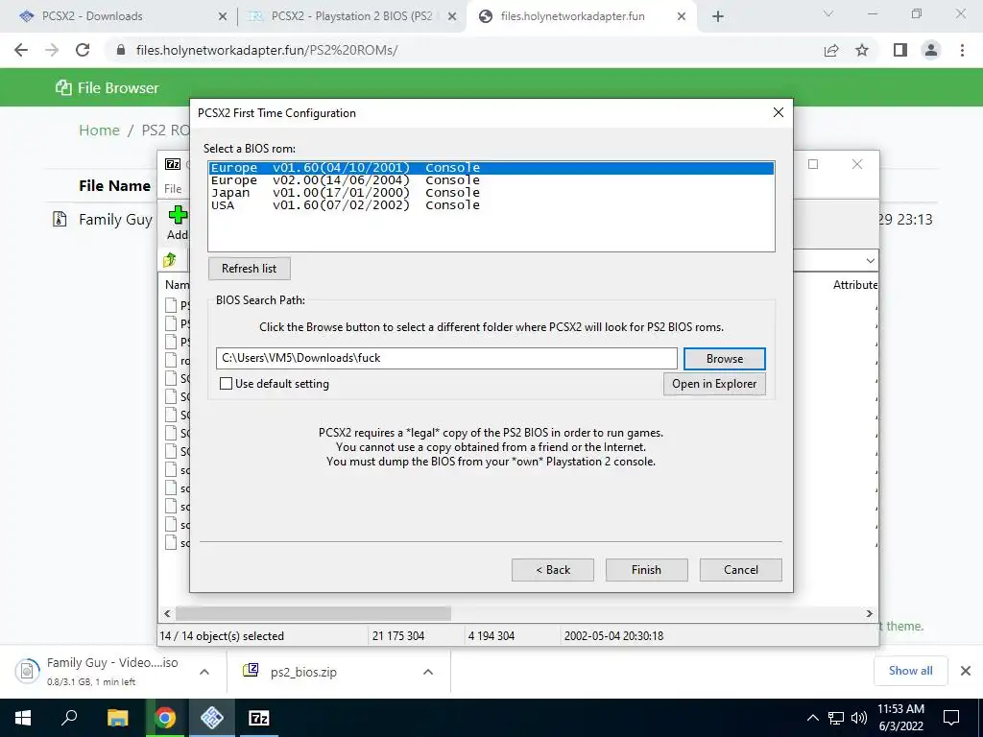The width and height of the screenshot is (983, 737).
Task: Expand Family Guy iso download options
Action: [204, 672]
